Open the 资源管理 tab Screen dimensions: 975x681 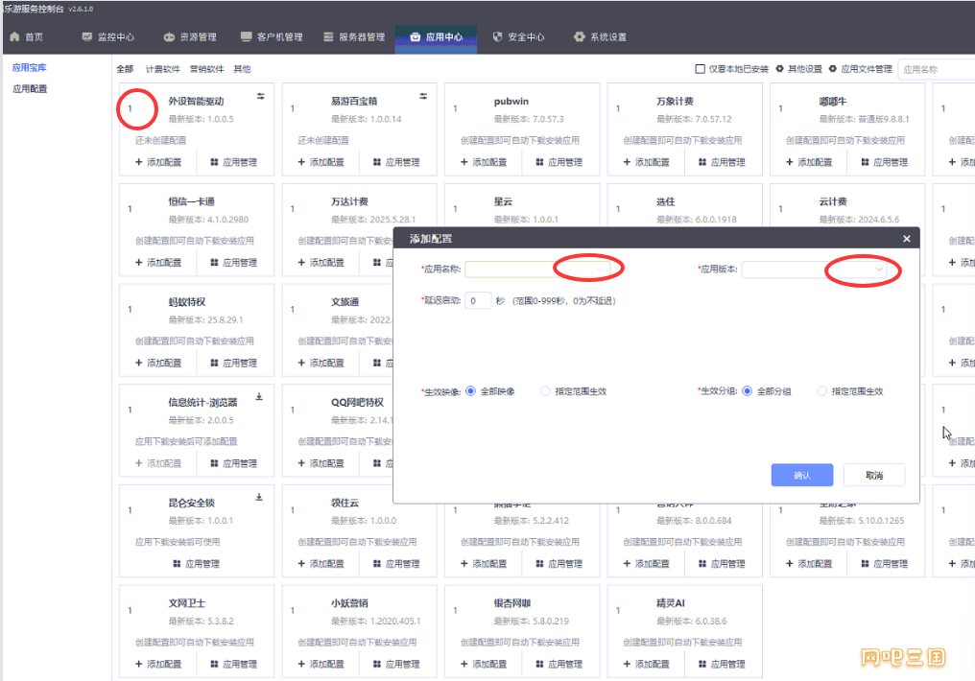coord(190,37)
